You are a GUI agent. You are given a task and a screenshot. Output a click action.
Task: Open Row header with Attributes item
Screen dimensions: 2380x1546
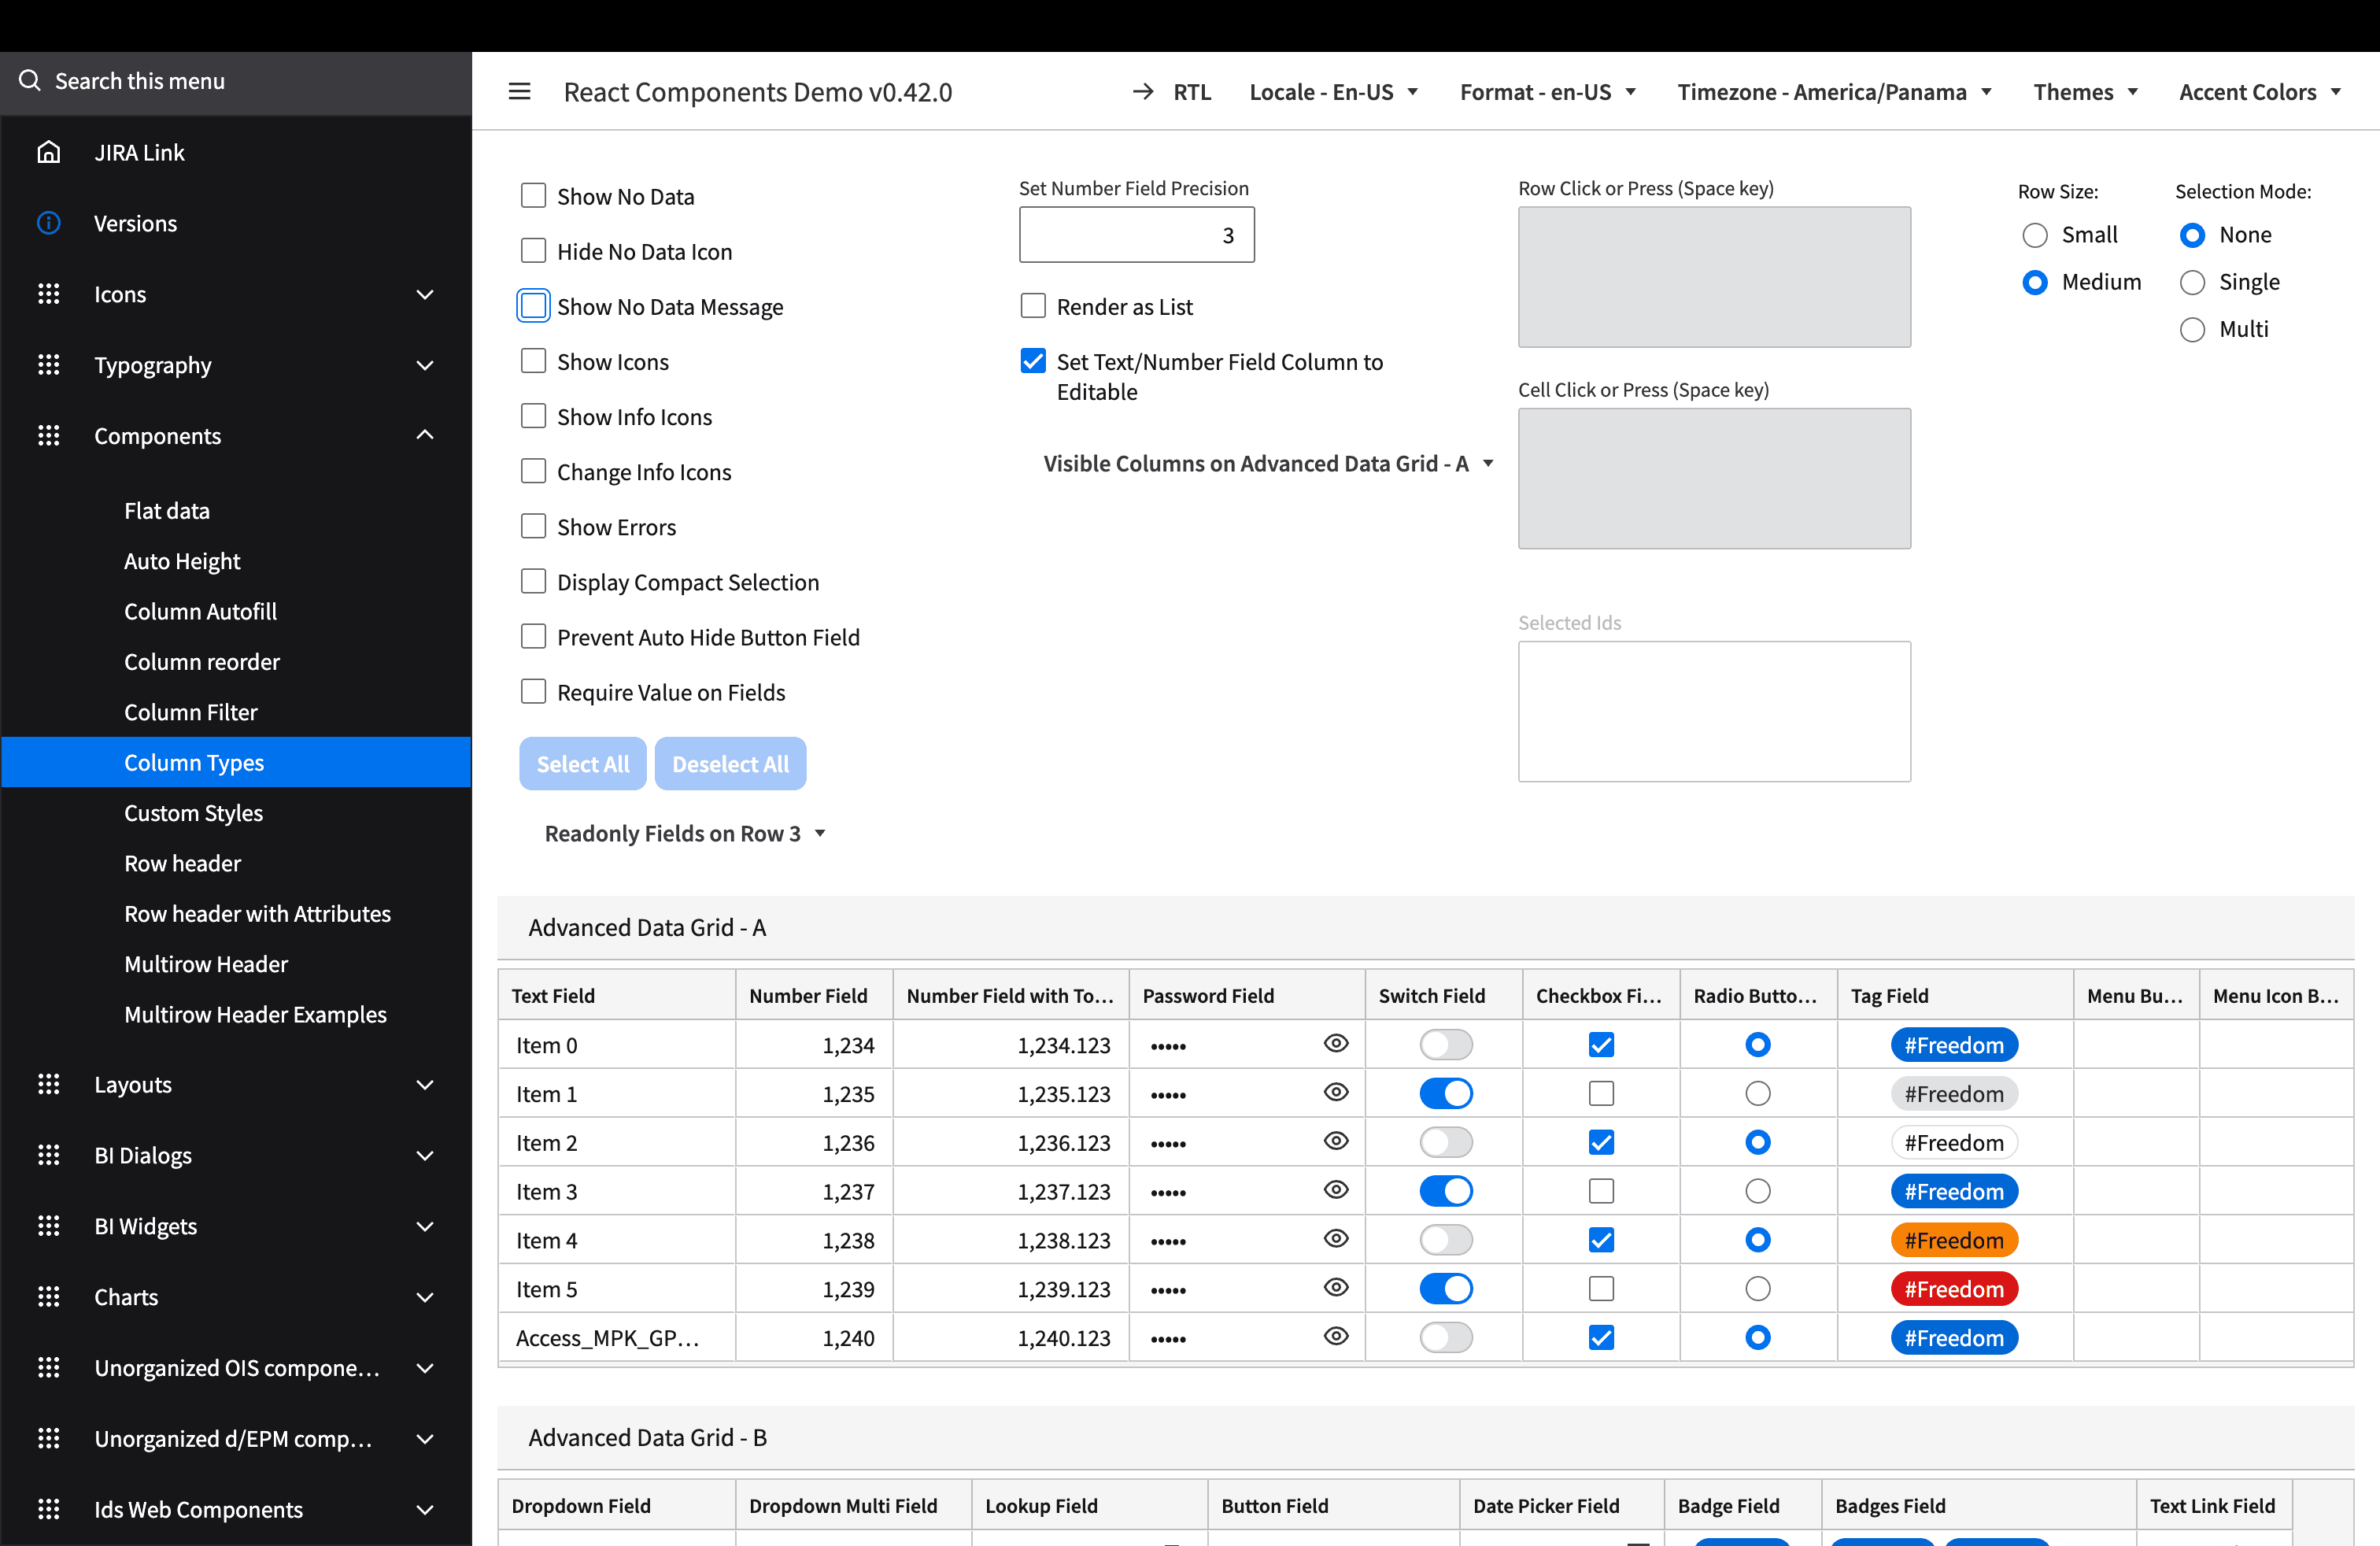click(x=257, y=913)
